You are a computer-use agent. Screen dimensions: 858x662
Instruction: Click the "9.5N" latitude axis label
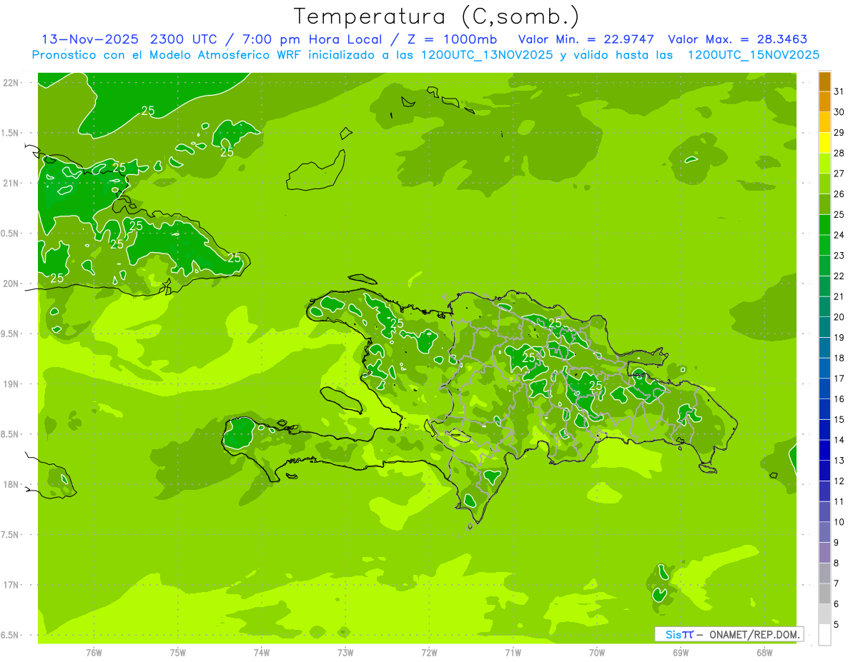pyautogui.click(x=11, y=333)
